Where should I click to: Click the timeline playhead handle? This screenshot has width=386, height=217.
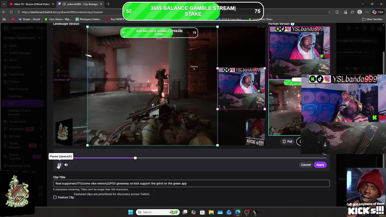tap(135, 158)
